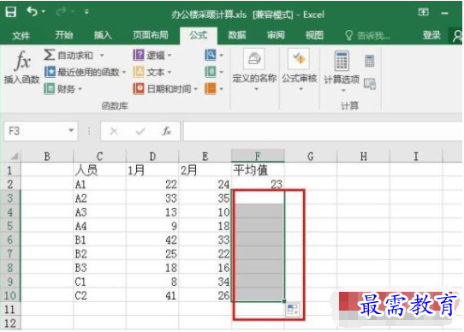The width and height of the screenshot is (464, 332).
Task: Click the calculate sheet icon
Action: 370,84
